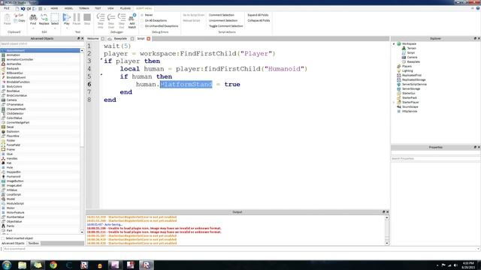Switch to the MODEL ribbon tab
481x270 pixels.
(x=68, y=8)
